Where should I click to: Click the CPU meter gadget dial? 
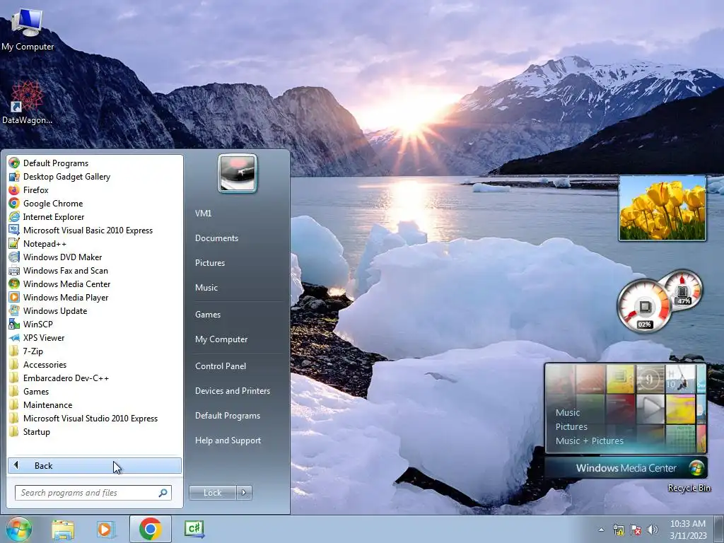(x=645, y=306)
